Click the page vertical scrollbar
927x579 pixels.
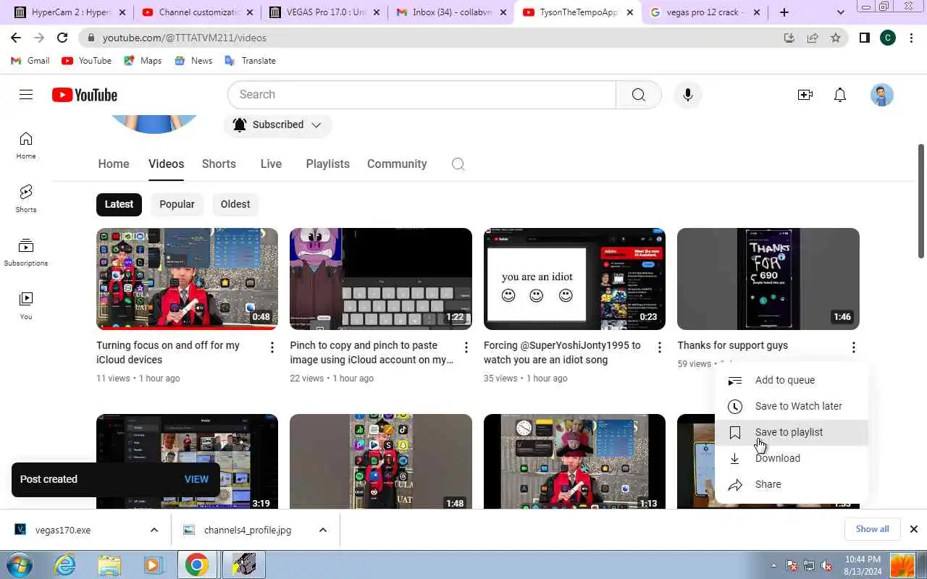click(921, 200)
